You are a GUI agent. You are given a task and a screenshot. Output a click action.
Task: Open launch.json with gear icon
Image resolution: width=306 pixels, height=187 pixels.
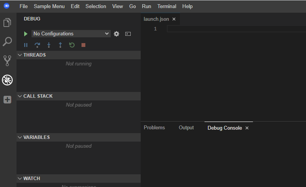click(x=116, y=34)
